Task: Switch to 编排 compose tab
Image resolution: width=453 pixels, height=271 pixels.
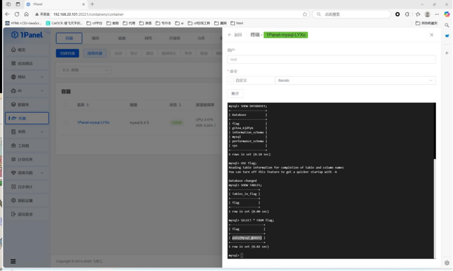Action: tap(95, 38)
